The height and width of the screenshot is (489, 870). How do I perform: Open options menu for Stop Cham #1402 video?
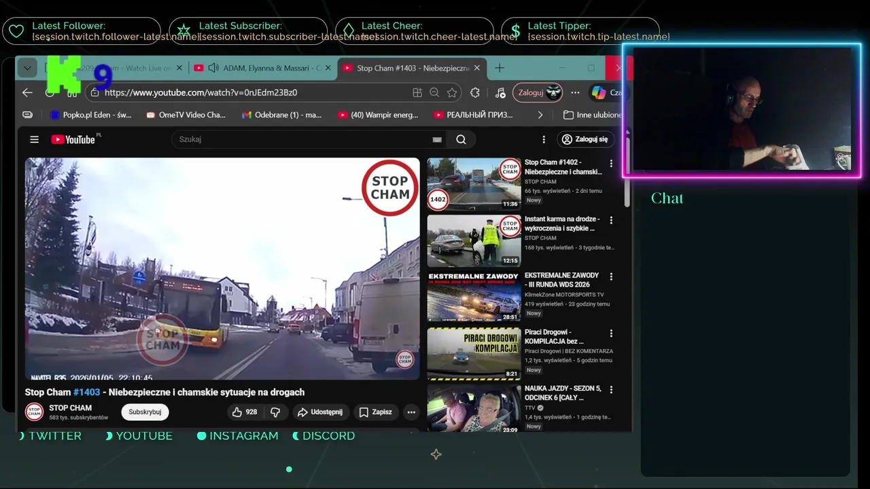click(611, 164)
